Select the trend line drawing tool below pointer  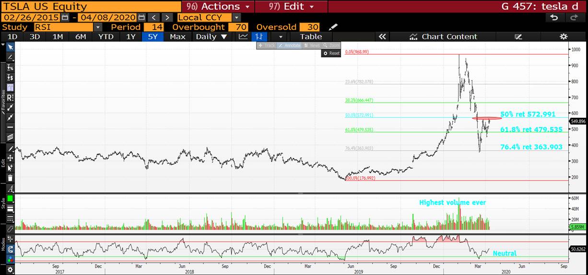click(11, 57)
